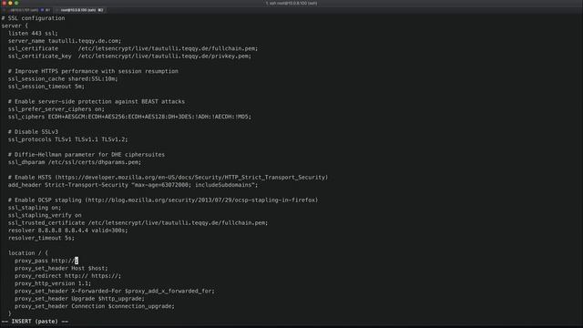Maximize the terminal with the green button
Viewport: 583px width, 328px height.
16,3
